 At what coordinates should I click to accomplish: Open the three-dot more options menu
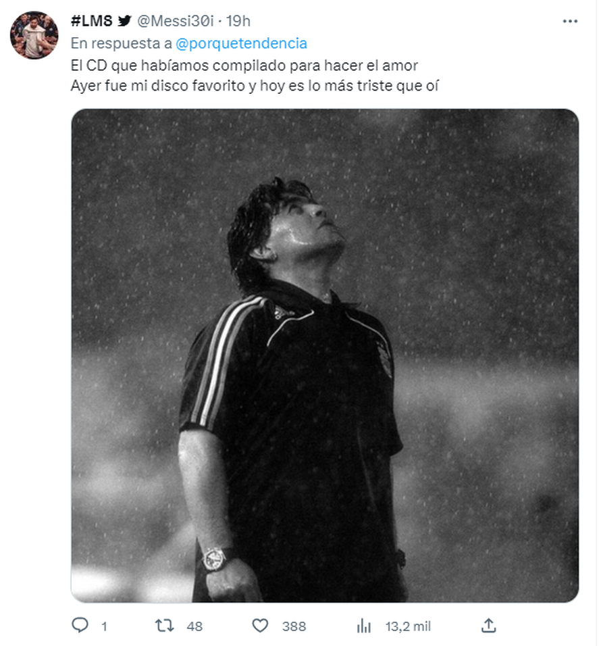pos(570,22)
